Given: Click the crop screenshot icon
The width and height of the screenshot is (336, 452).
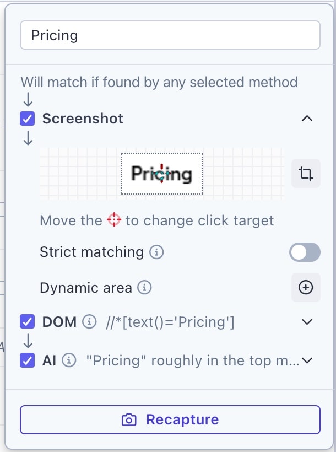Looking at the screenshot, I should click(306, 174).
